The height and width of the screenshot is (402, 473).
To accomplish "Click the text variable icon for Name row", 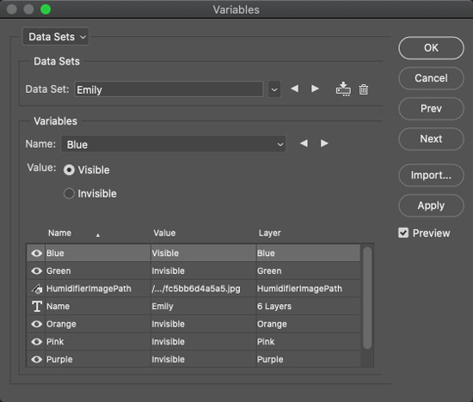I will click(x=37, y=306).
